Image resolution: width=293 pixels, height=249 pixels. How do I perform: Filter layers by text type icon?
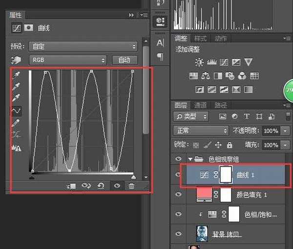pyautogui.click(x=246, y=116)
